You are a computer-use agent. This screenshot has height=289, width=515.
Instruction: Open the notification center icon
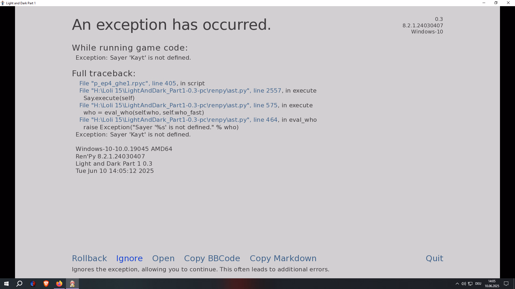506,284
